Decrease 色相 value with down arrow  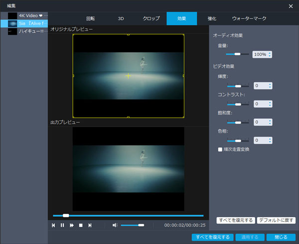(x=270, y=142)
